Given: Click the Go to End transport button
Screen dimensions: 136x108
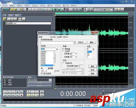Looking at the screenshot, I should (x=17, y=95).
